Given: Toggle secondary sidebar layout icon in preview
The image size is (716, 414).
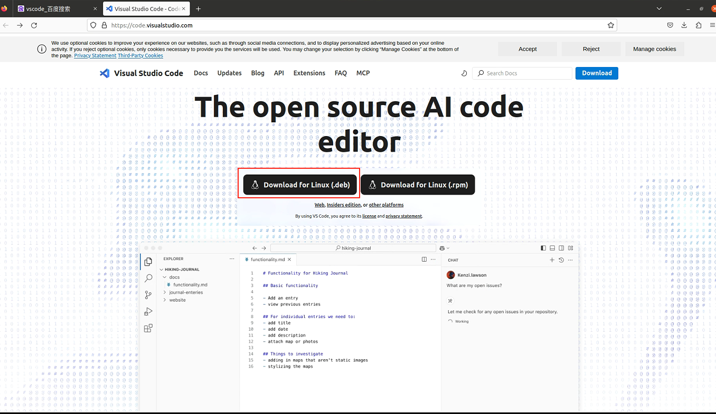Looking at the screenshot, I should (x=561, y=248).
